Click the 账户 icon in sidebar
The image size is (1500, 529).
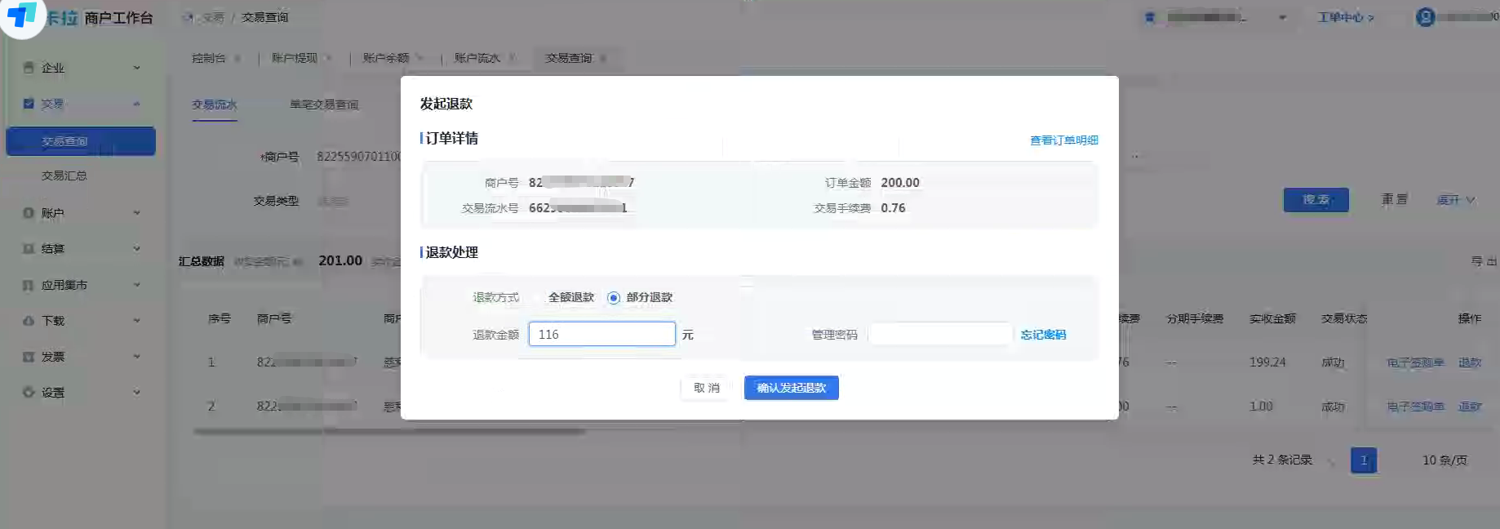coord(29,213)
